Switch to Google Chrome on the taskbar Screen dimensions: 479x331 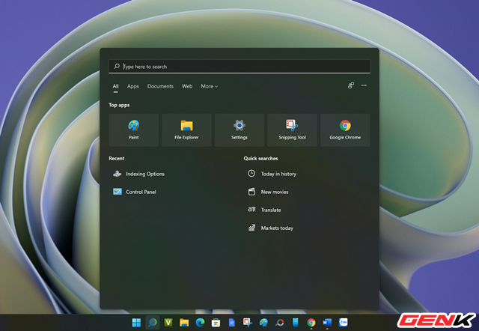311,323
